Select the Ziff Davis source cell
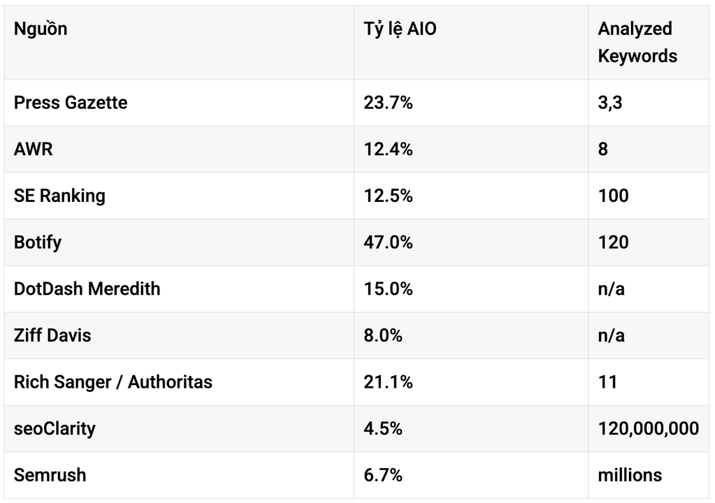Viewport: 715px width, 503px height. click(x=52, y=335)
